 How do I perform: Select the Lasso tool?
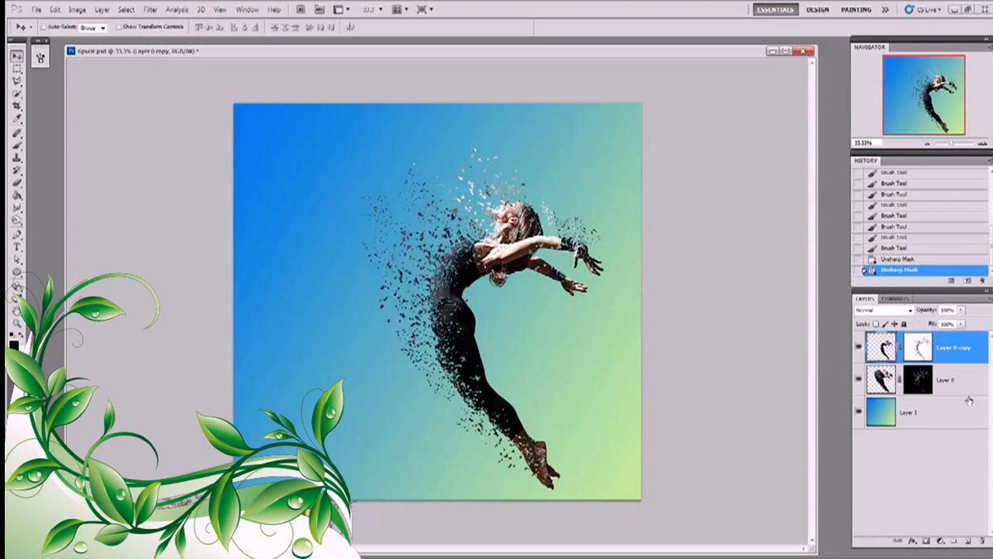17,81
